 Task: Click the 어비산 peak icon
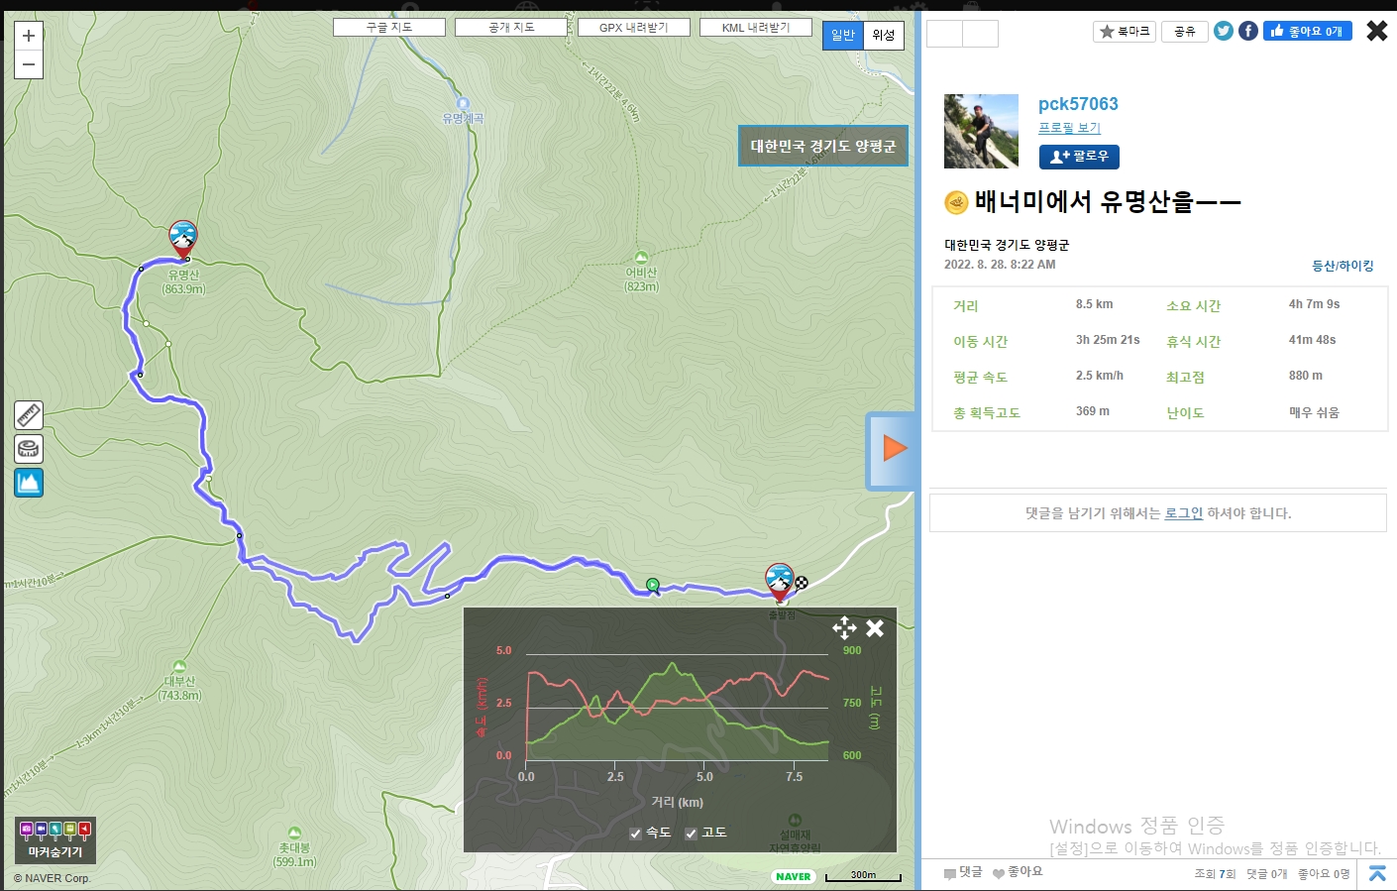tap(641, 258)
